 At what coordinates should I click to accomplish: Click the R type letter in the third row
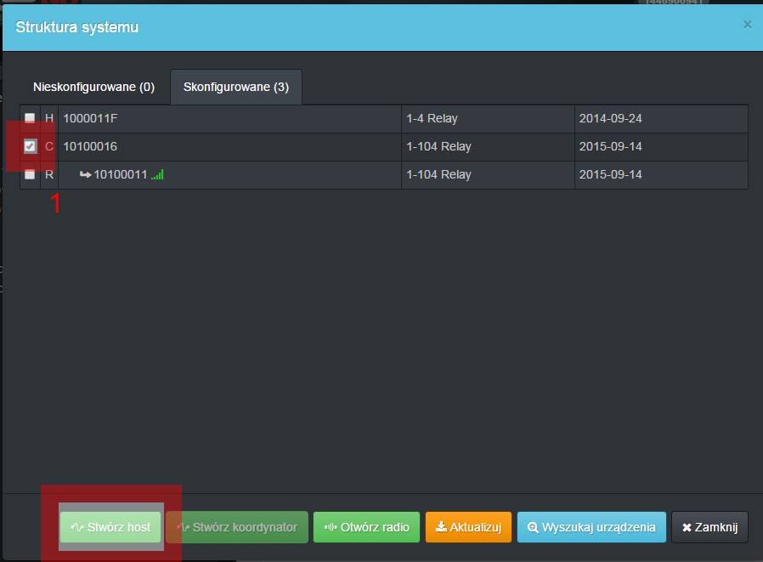point(49,174)
